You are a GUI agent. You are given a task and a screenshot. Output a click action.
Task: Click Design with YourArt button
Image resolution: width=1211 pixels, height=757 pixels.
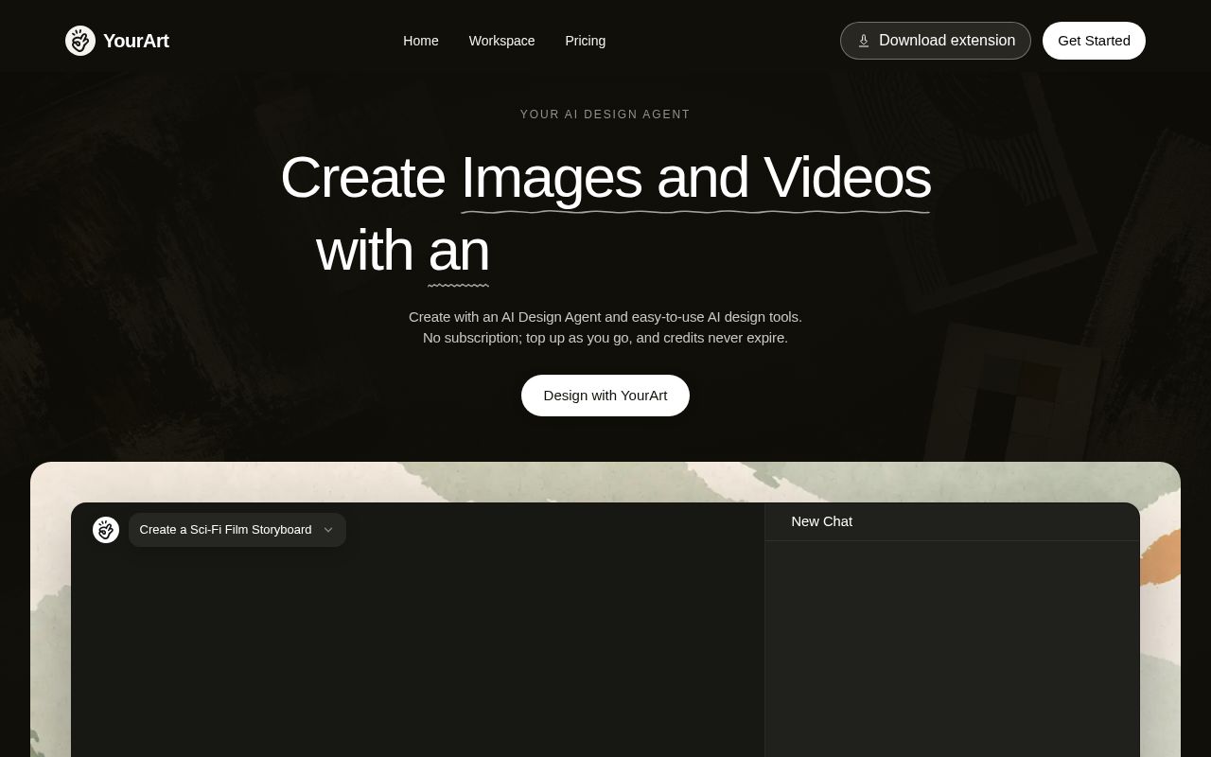(605, 396)
